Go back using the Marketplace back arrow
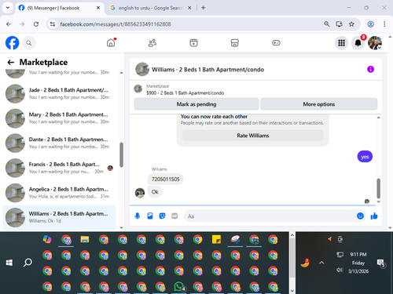The height and width of the screenshot is (294, 393). tap(10, 62)
